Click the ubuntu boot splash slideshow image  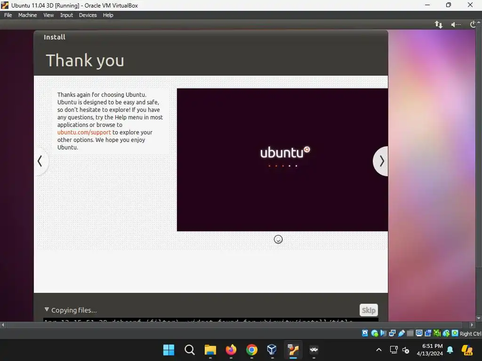click(x=282, y=160)
